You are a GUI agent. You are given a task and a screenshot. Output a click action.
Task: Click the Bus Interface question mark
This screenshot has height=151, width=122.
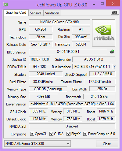point(114,67)
